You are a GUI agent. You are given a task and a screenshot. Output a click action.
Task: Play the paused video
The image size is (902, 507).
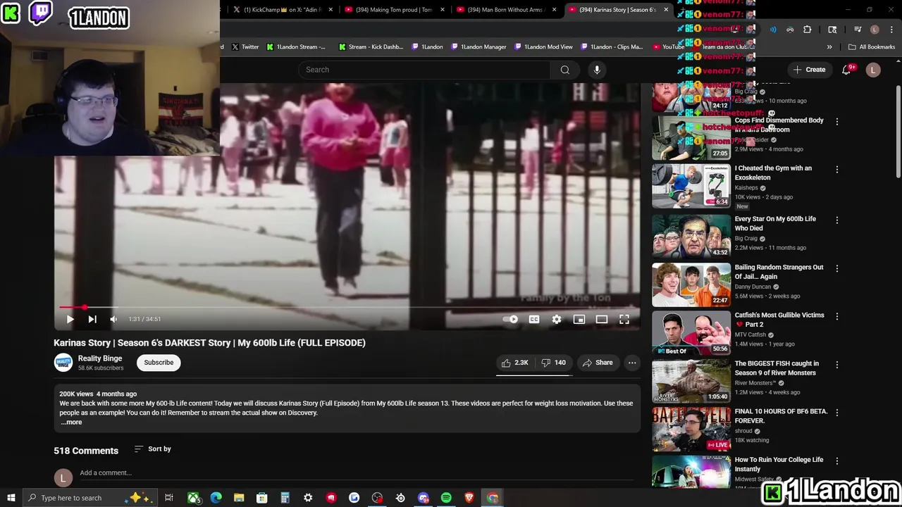(70, 319)
